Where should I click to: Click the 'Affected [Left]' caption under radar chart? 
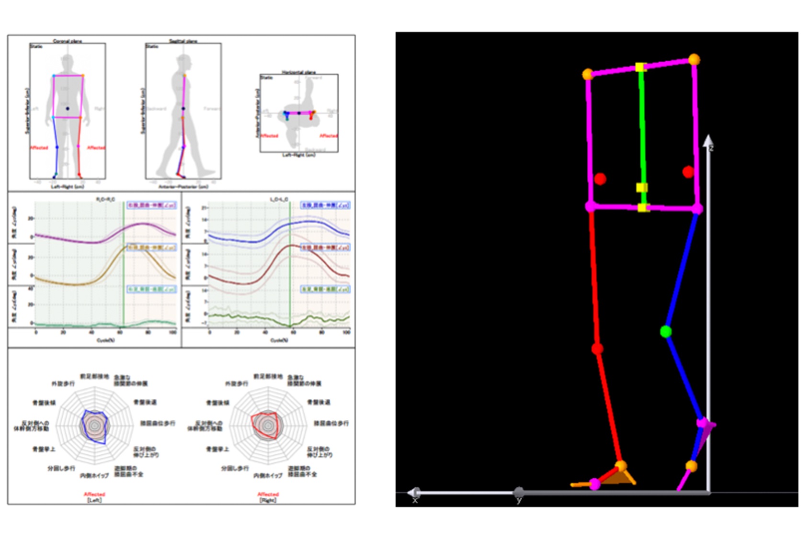pos(94,497)
